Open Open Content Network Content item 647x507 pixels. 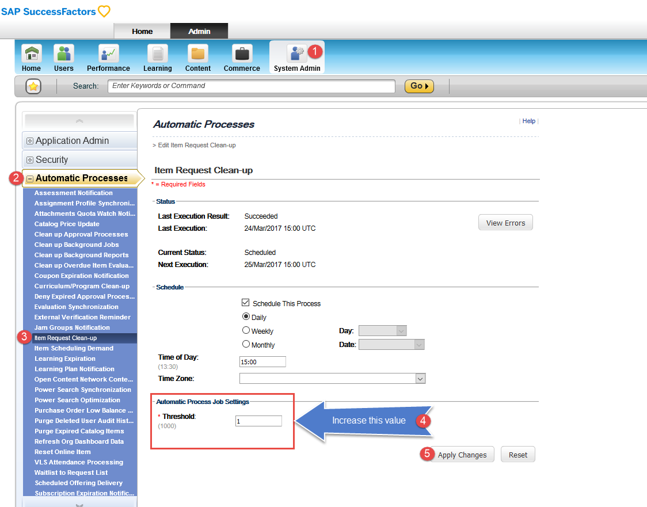coord(84,379)
